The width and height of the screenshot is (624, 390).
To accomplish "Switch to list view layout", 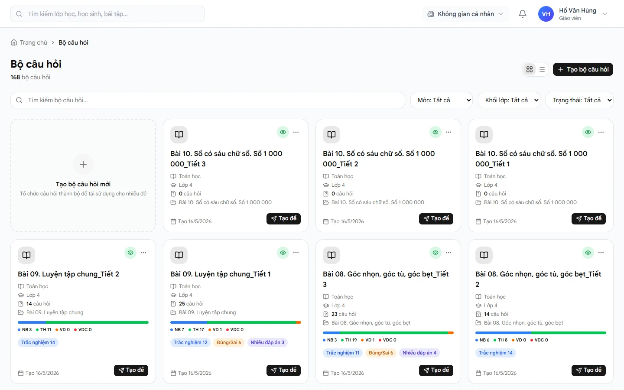I will (x=542, y=69).
